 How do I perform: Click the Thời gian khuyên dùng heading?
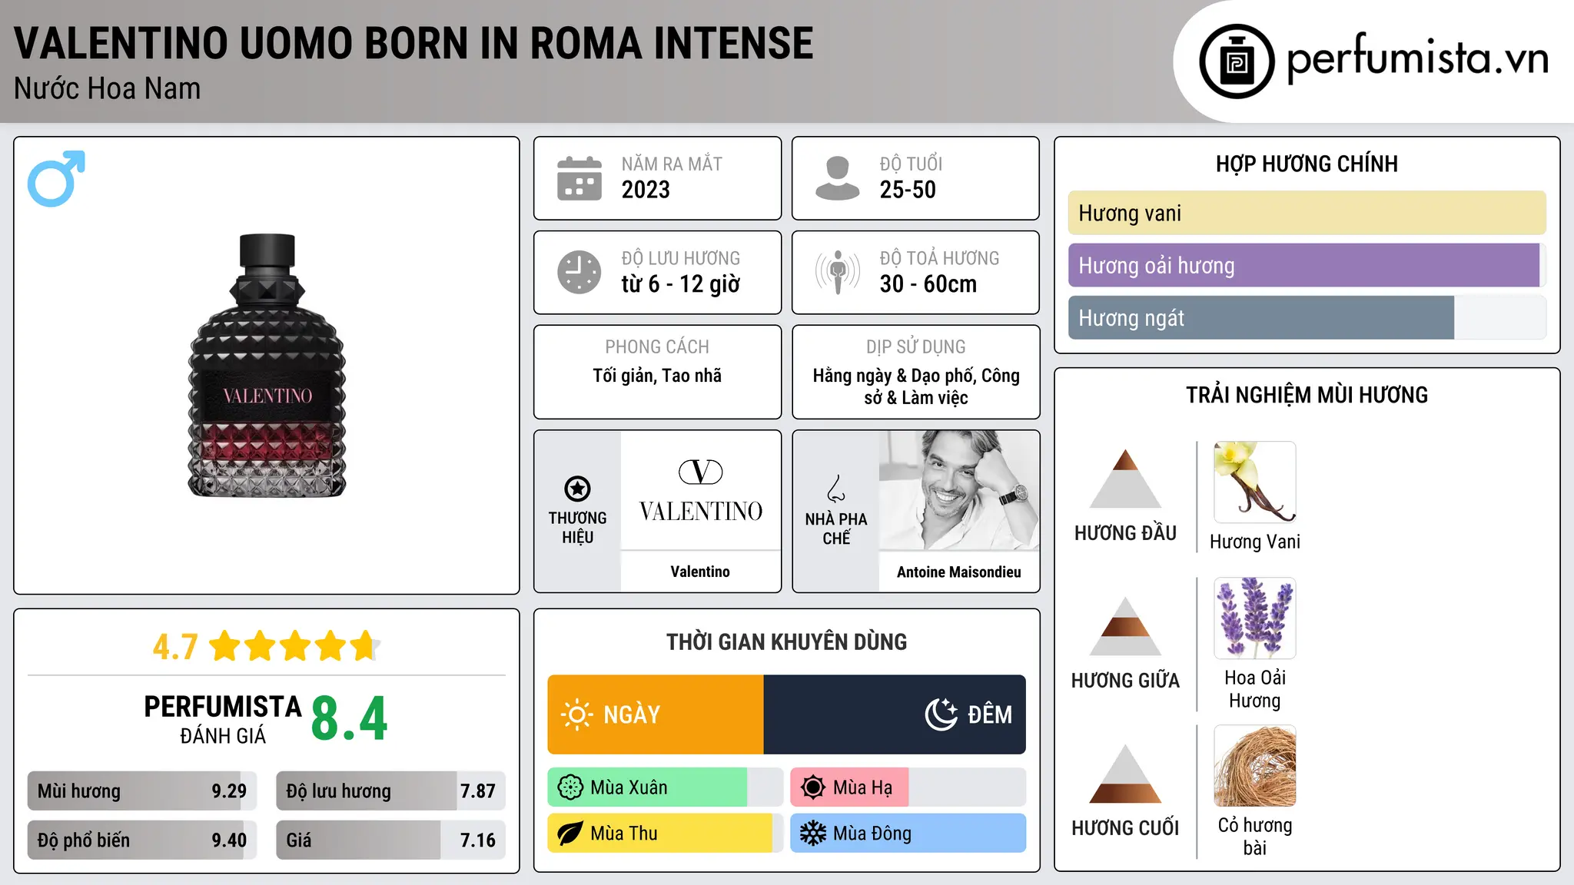[786, 642]
